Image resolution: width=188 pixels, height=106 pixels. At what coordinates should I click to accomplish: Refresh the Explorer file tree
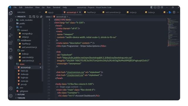click(x=37, y=16)
